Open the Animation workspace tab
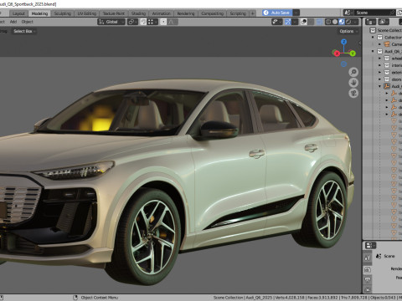 pos(161,13)
